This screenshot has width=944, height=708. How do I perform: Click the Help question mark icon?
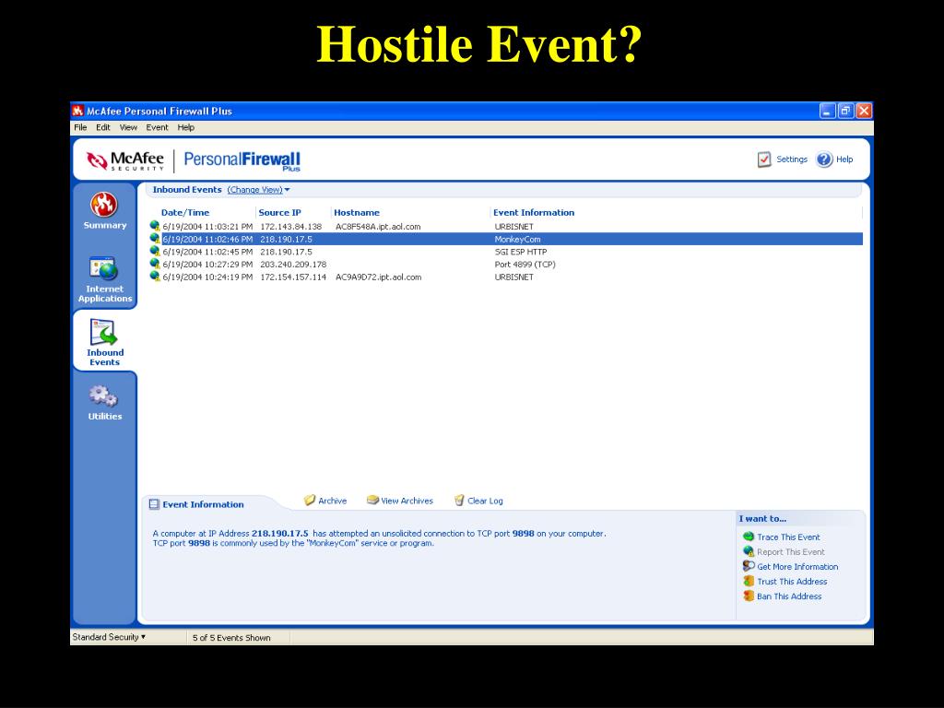[x=824, y=159]
